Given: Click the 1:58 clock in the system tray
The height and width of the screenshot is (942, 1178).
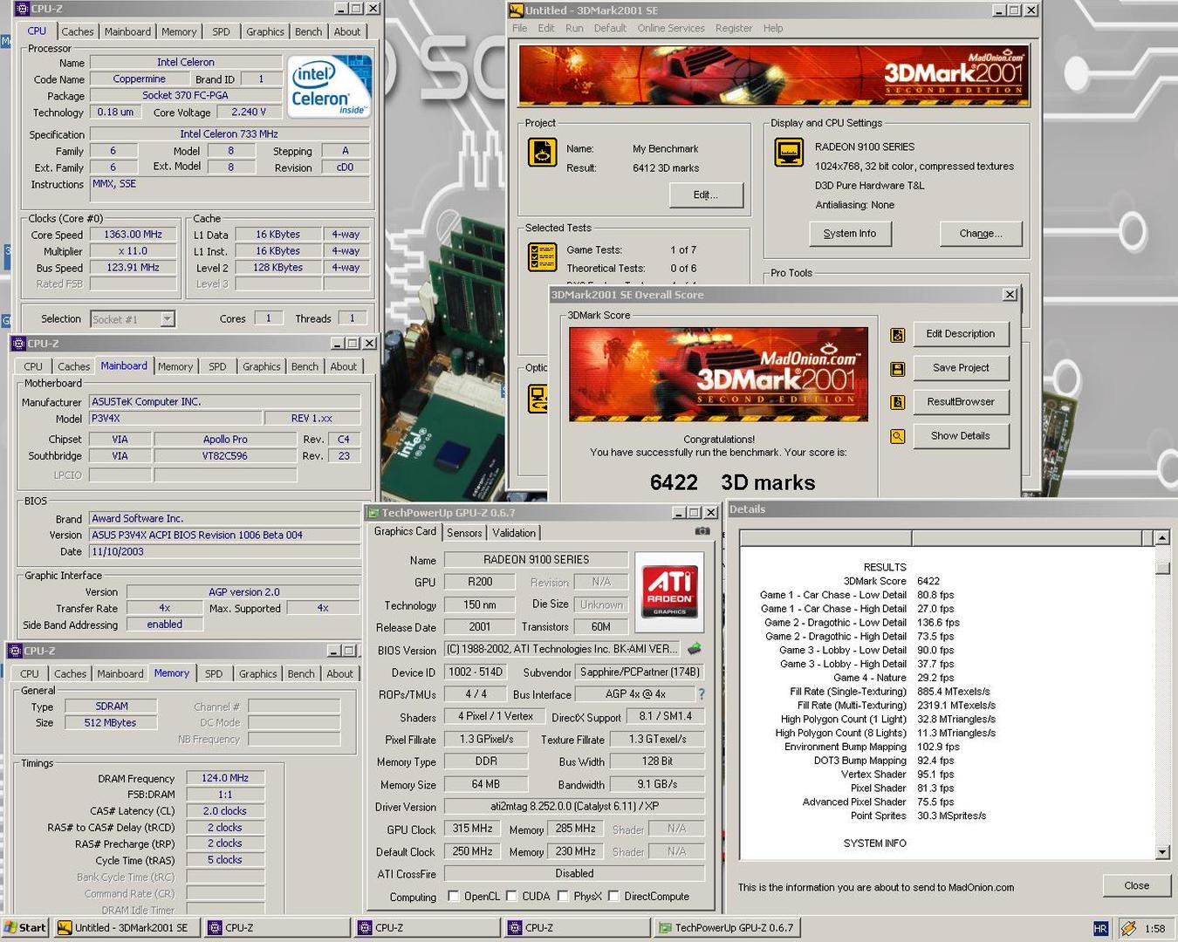Looking at the screenshot, I should (1154, 928).
